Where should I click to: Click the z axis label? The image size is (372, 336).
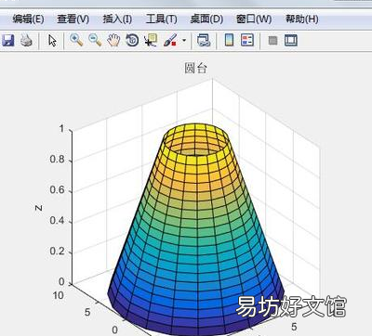38,208
